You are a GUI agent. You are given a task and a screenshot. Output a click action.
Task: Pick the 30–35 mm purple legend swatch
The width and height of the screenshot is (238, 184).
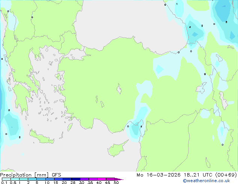coord(84,179)
